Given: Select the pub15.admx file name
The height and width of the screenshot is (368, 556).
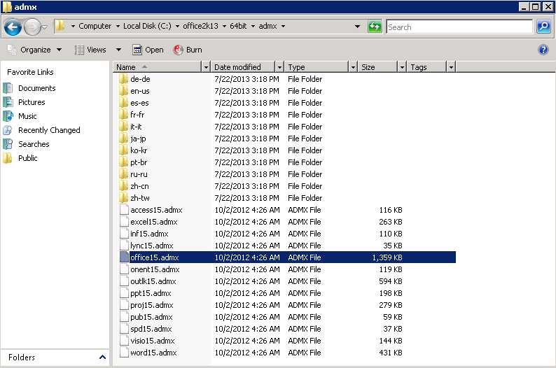Looking at the screenshot, I should pos(151,317).
